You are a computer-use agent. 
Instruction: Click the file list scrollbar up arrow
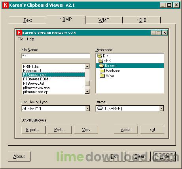pyautogui.click(x=87, y=66)
